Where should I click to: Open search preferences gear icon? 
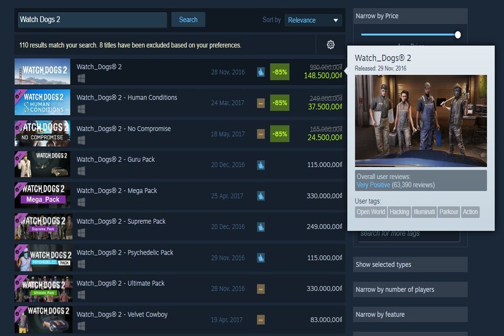[x=330, y=45]
